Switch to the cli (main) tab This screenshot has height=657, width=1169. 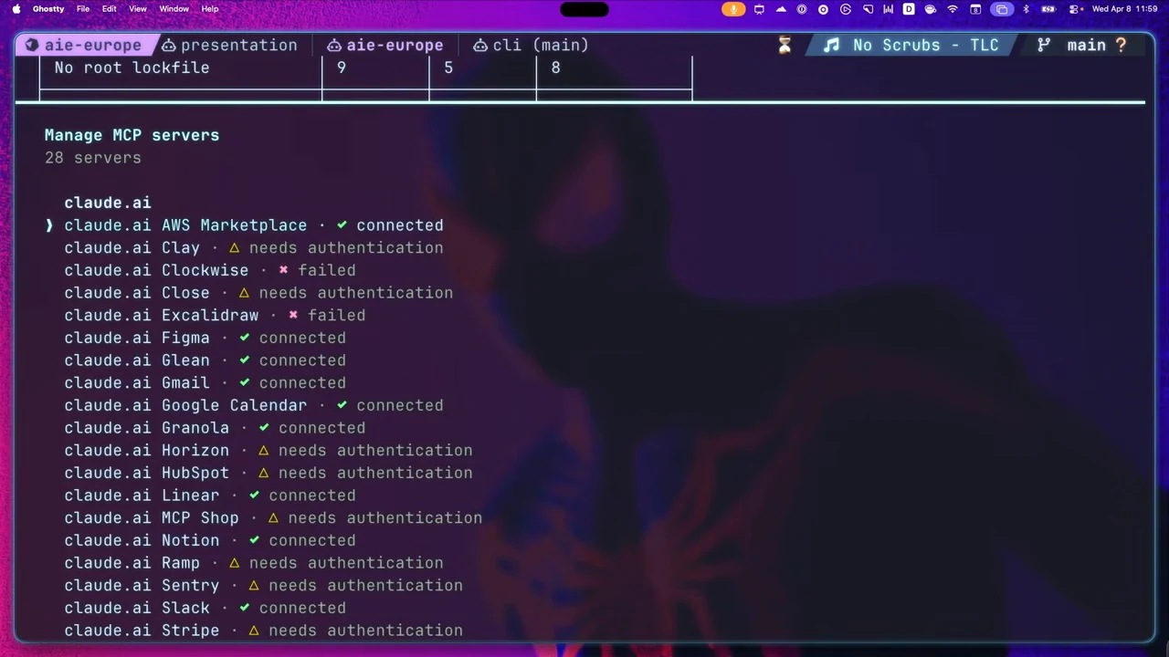(x=531, y=45)
